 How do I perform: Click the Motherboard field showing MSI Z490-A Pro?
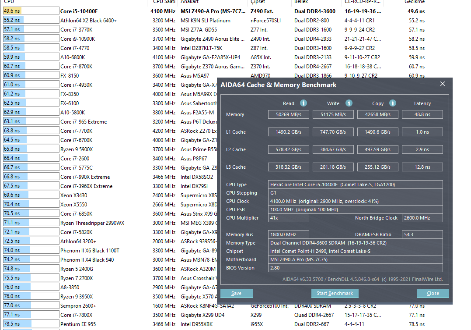tap(356, 259)
